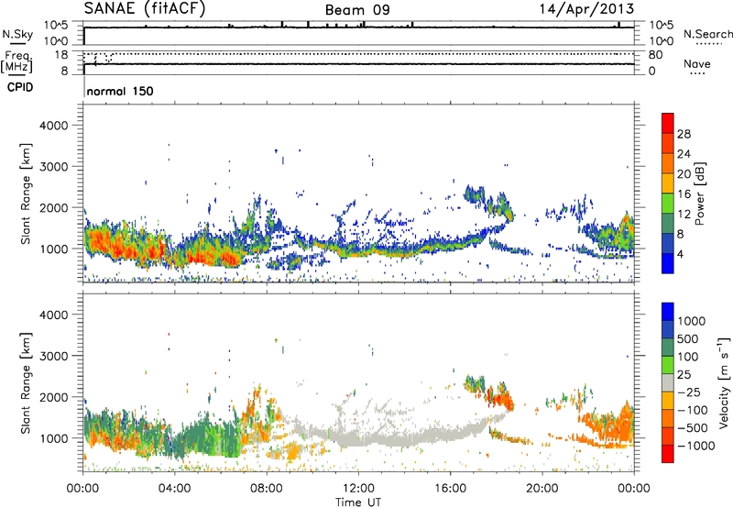
Task: Click the "N.Sky" legend label
Action: pyautogui.click(x=17, y=35)
